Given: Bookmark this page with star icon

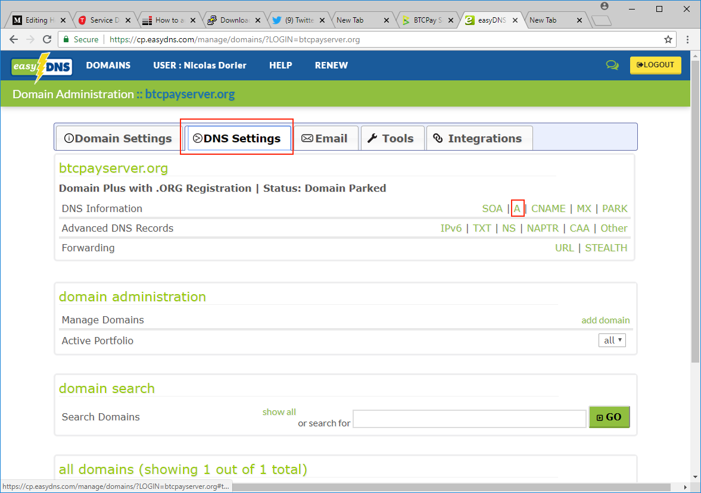Looking at the screenshot, I should pyautogui.click(x=668, y=39).
